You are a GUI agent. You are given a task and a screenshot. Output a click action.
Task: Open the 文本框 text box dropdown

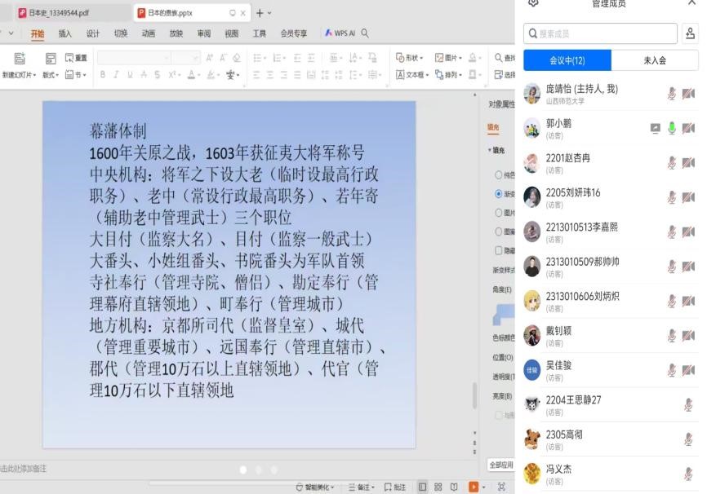415,74
